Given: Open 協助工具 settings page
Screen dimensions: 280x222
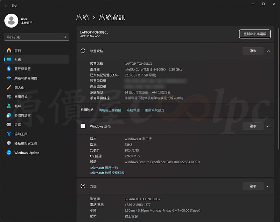Looking at the screenshot, I should click(x=37, y=134).
